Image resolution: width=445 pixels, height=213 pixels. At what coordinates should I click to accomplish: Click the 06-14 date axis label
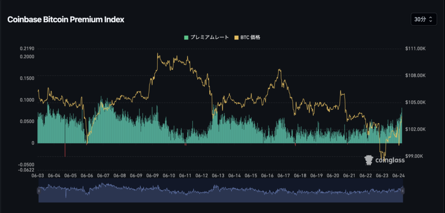[x=234, y=176]
